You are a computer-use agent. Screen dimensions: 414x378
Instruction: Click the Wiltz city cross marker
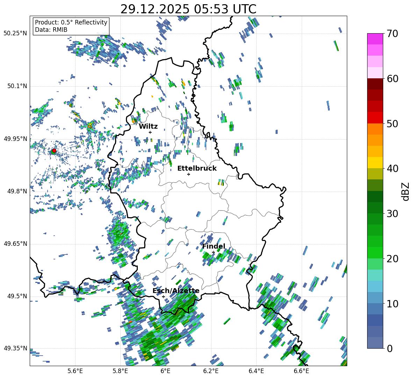point(150,132)
